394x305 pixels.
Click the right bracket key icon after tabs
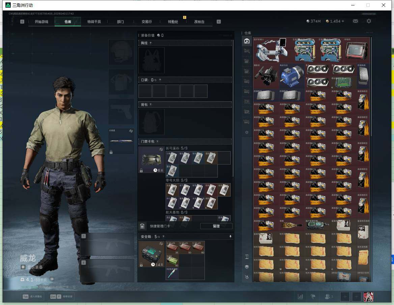point(219,22)
